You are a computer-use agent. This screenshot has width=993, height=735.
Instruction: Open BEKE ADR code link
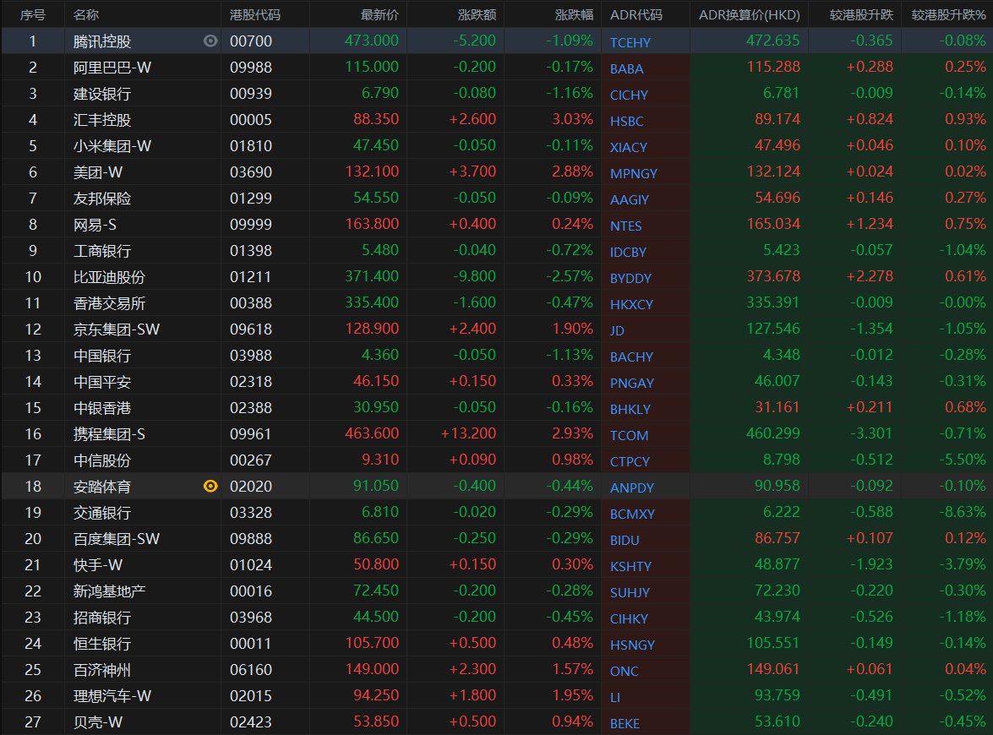point(625,723)
